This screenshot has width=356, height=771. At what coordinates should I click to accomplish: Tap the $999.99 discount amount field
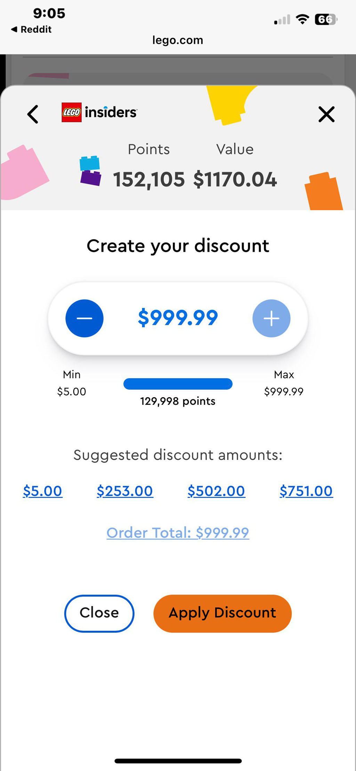[178, 318]
